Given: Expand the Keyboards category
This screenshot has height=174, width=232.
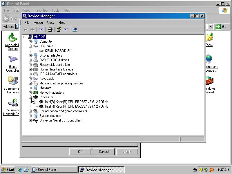Looking at the screenshot, I should (x=30, y=79).
